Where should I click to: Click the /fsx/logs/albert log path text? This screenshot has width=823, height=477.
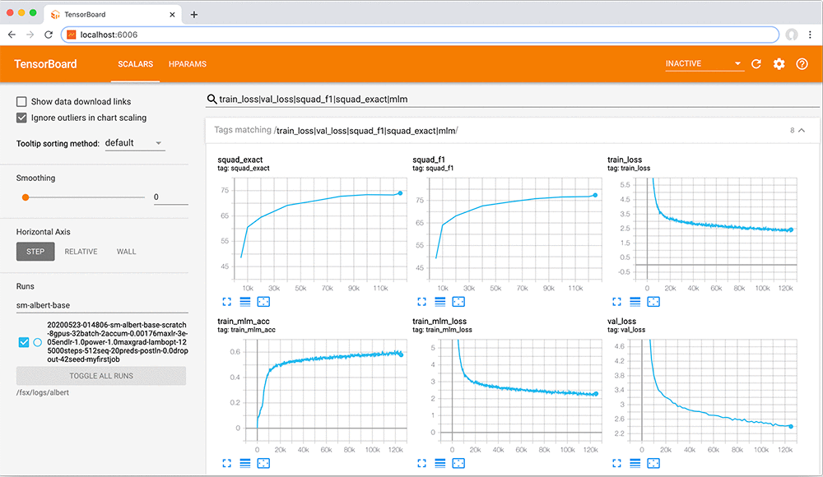tap(43, 392)
